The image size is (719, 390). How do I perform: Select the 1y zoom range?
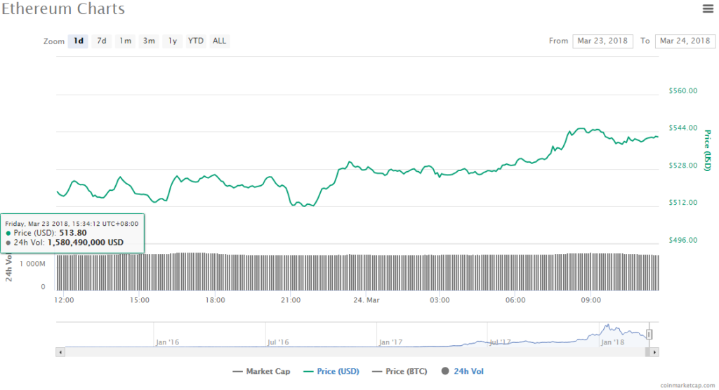click(x=172, y=41)
